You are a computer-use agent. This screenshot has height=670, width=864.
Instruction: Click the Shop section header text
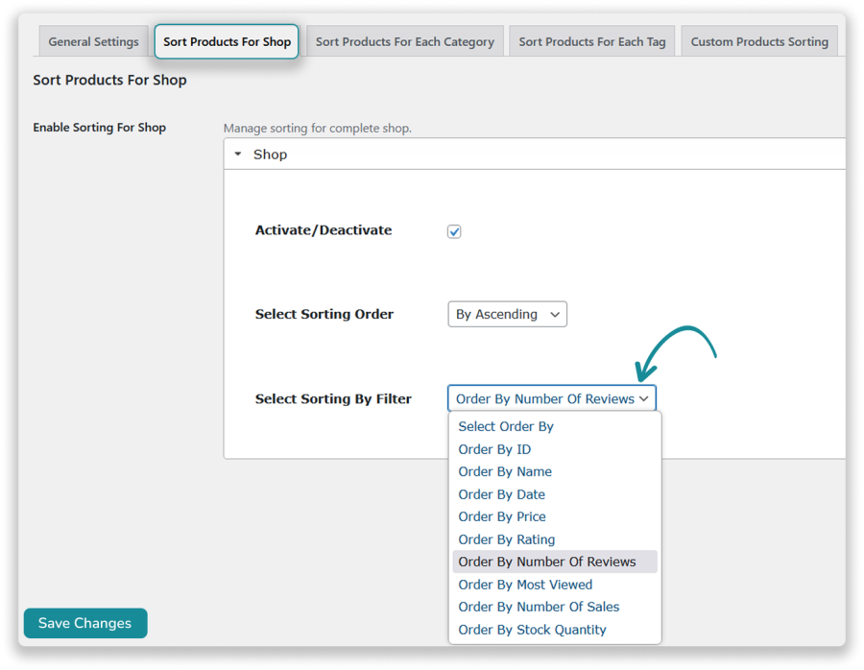270,155
